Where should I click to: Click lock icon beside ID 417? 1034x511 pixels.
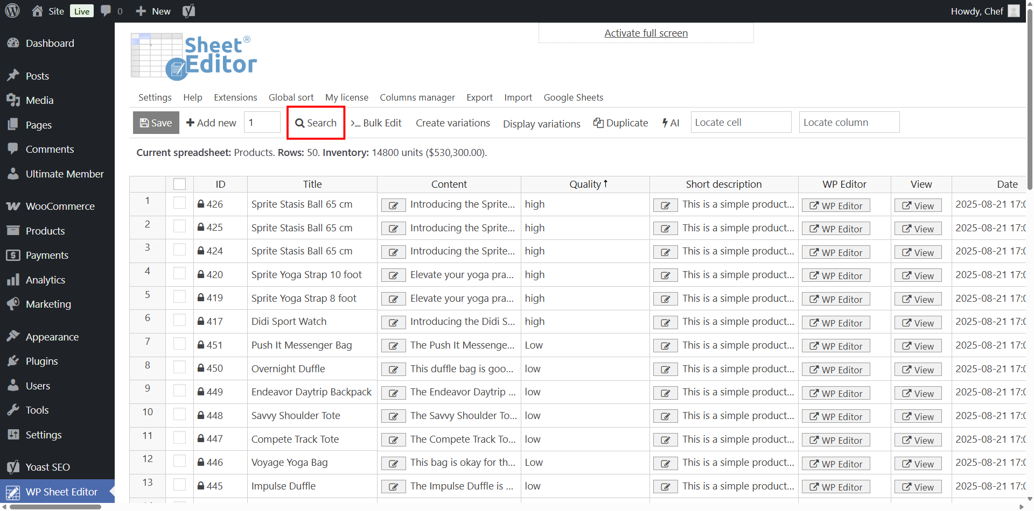coord(201,321)
